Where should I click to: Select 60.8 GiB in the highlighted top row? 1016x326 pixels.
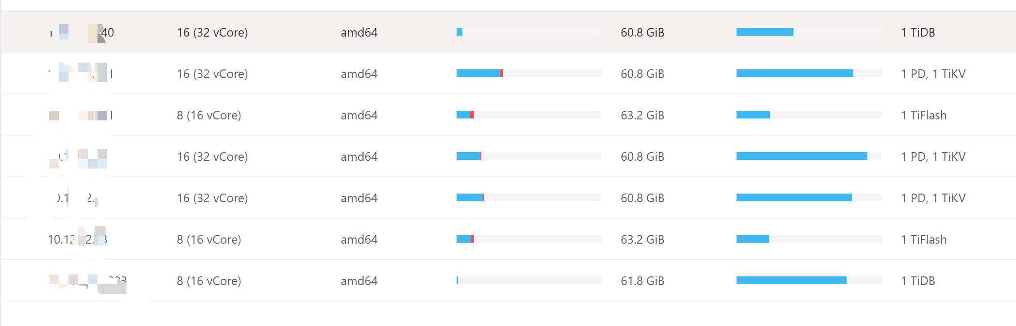[x=642, y=32]
